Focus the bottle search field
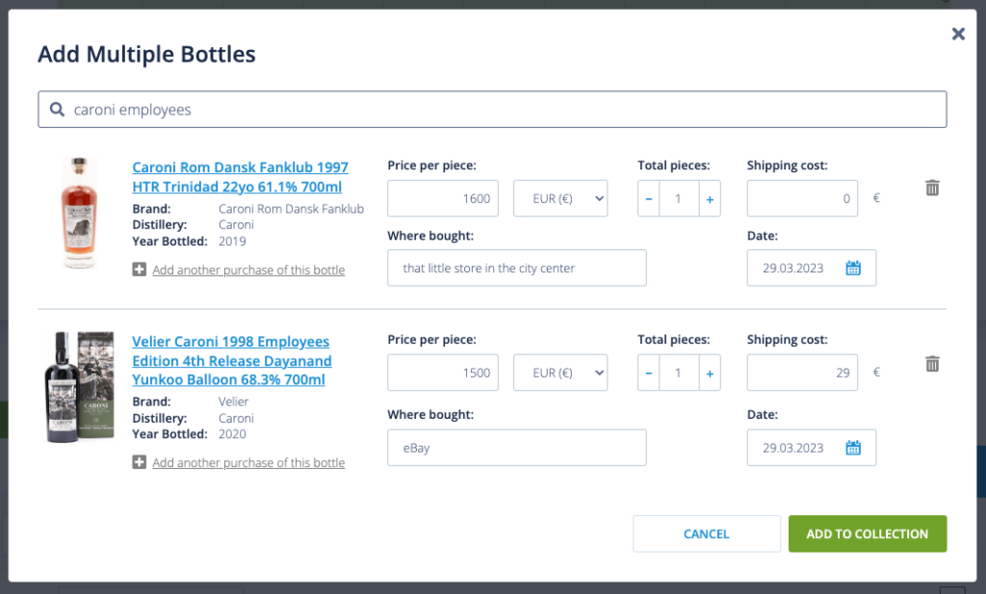The image size is (986, 594). (492, 110)
